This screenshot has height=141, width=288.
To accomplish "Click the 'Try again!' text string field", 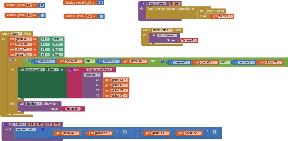I will (x=73, y=109).
